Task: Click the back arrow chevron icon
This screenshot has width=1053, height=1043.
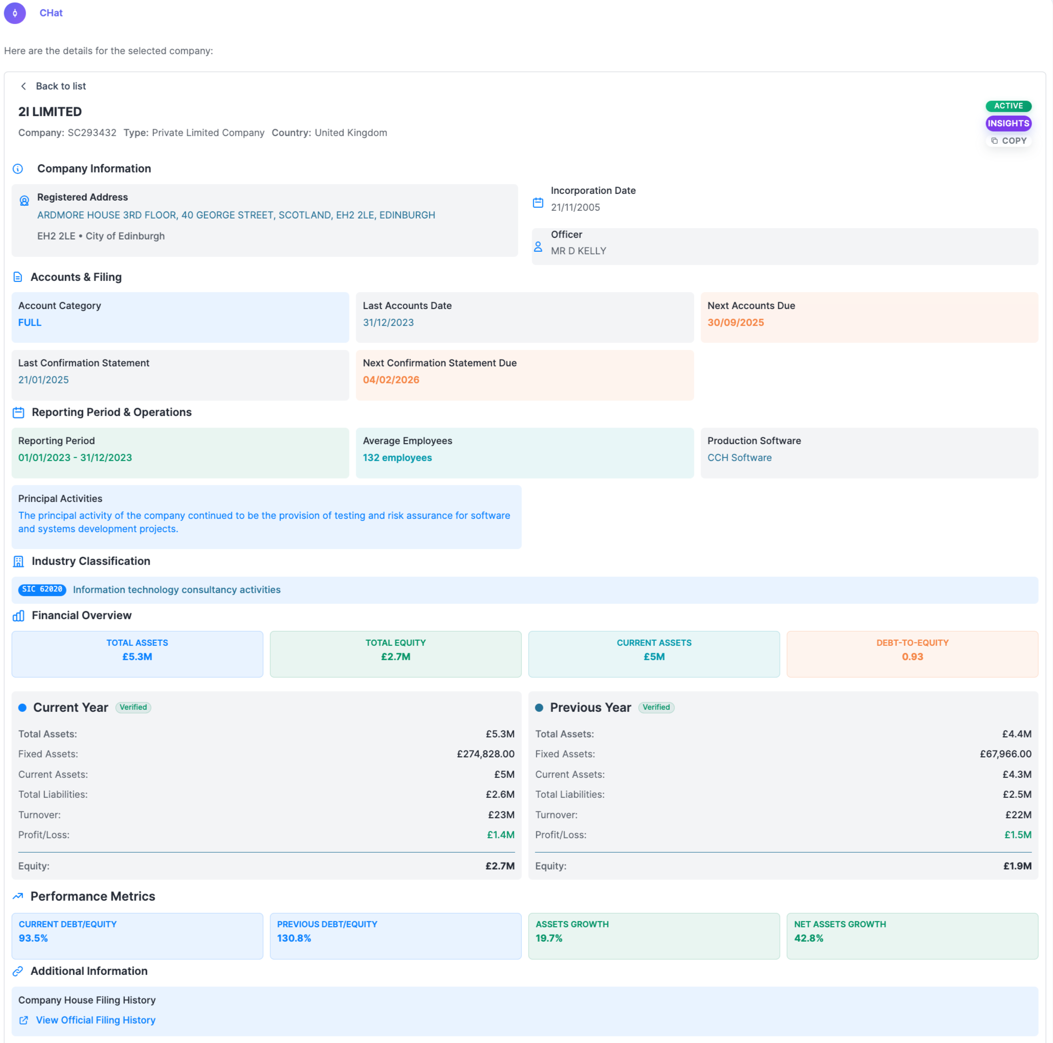Action: (x=23, y=86)
